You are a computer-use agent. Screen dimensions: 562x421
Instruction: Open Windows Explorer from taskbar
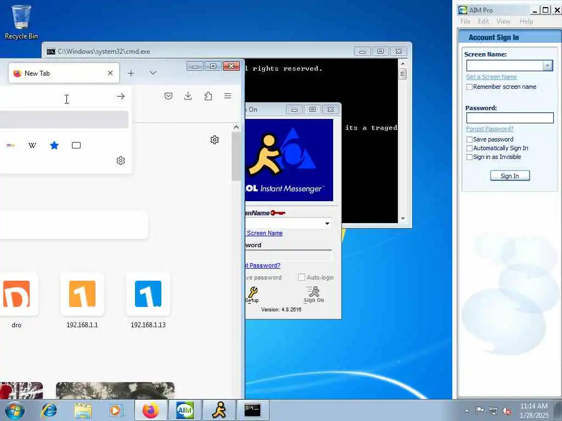[83, 410]
